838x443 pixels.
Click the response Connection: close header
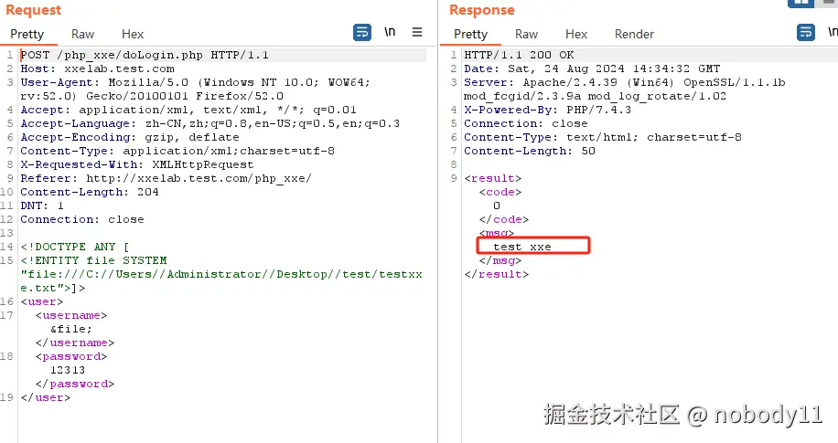[x=525, y=124]
